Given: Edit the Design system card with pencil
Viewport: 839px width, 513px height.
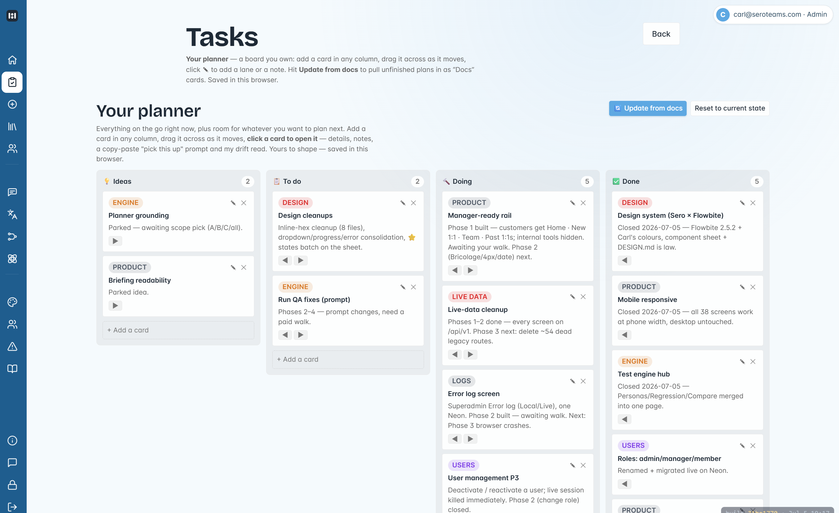Looking at the screenshot, I should (x=742, y=203).
